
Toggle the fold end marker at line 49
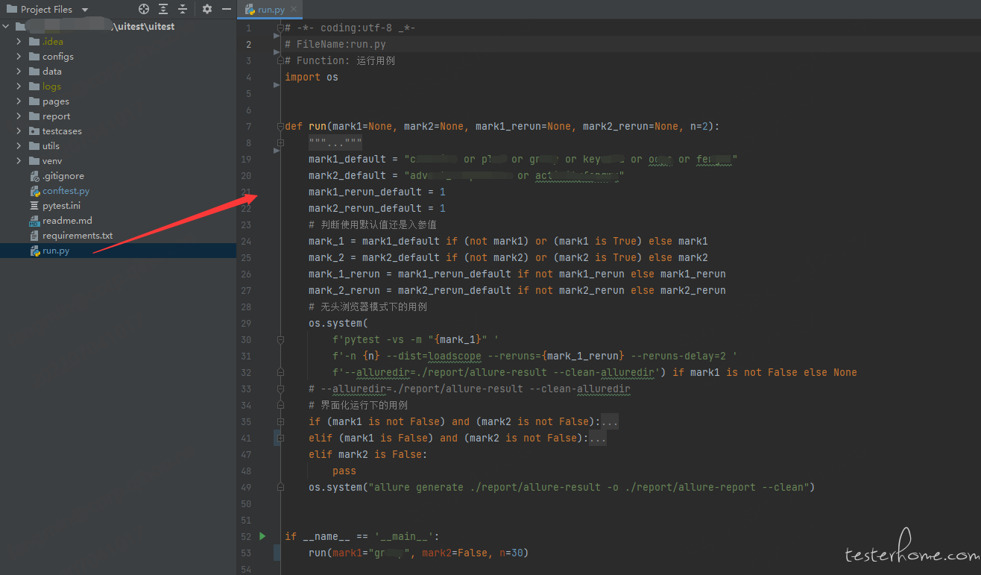tap(280, 487)
